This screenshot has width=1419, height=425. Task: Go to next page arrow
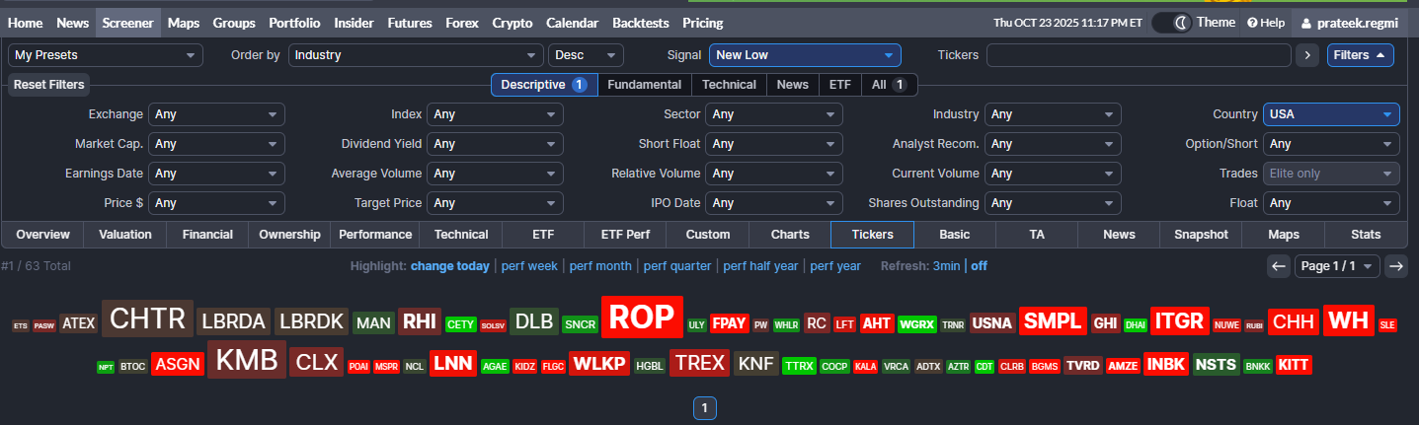coord(1396,266)
